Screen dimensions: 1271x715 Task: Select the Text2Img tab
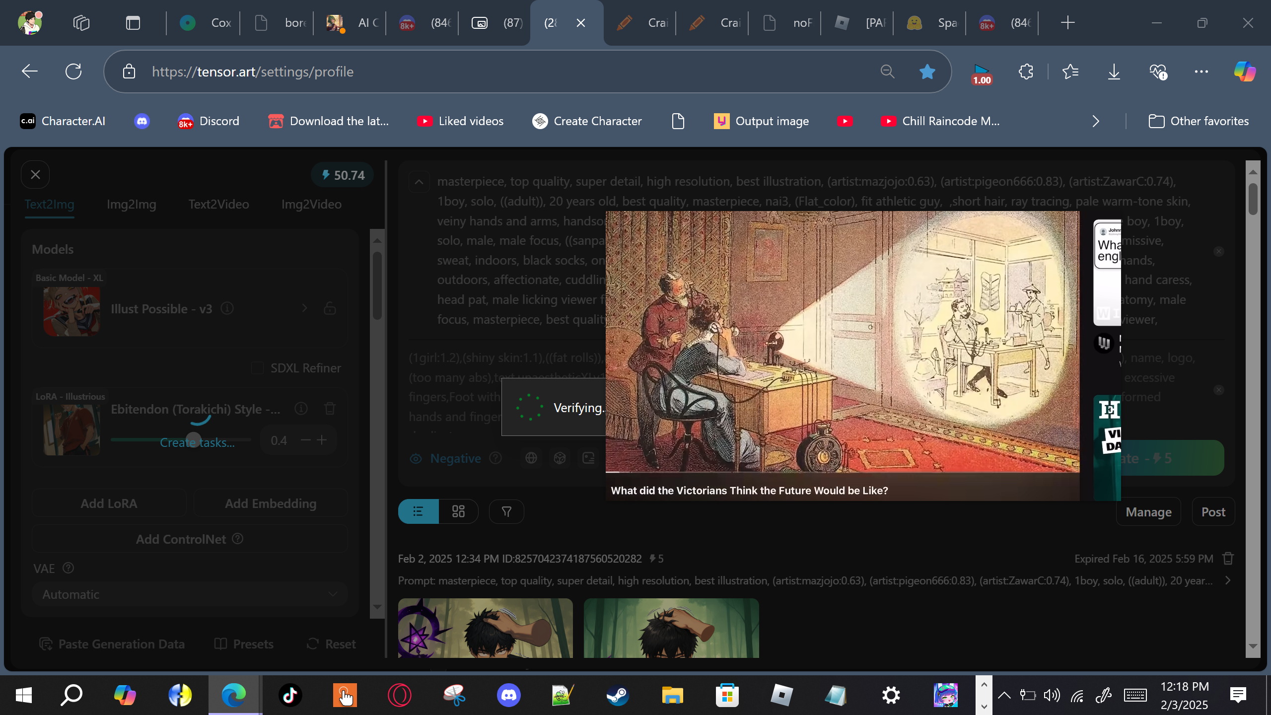(50, 204)
